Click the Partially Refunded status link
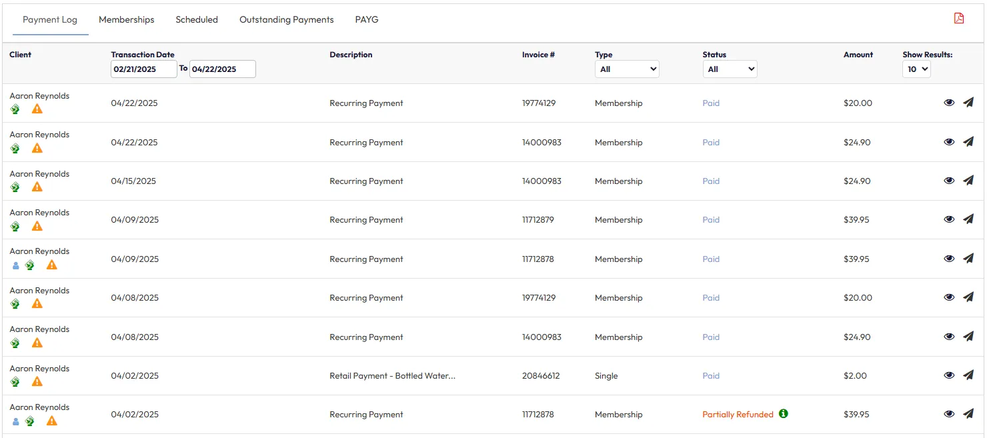987x438 pixels. (x=738, y=414)
